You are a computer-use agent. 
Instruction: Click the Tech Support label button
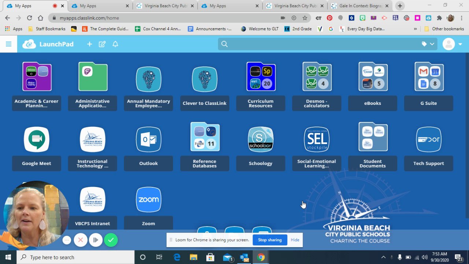coord(429,164)
